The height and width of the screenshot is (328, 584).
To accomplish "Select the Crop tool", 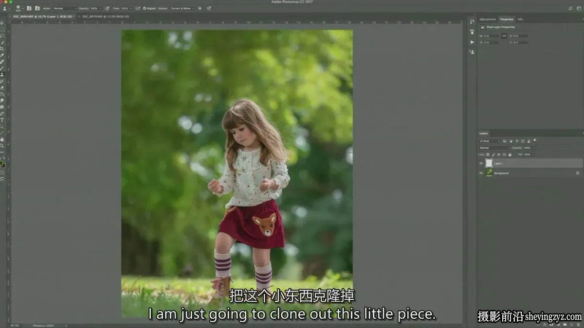I will (x=2, y=49).
